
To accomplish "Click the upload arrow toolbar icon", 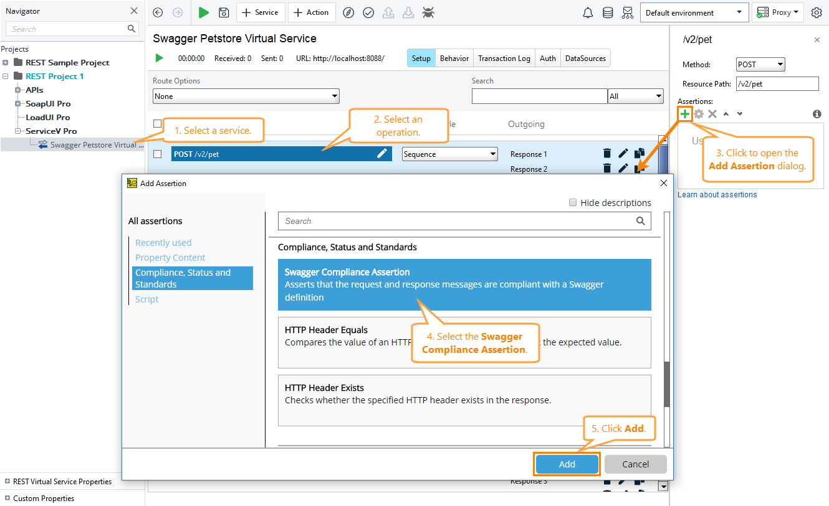I will 388,12.
